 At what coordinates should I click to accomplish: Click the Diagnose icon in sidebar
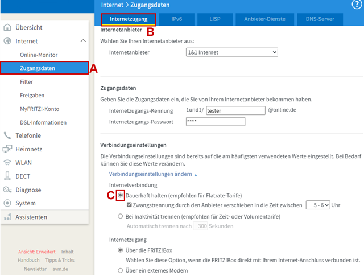[7, 190]
